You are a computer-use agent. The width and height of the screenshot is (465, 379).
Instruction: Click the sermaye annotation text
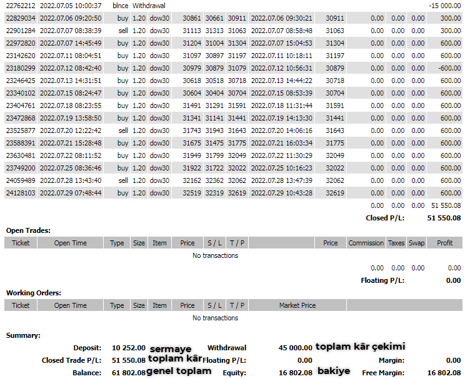[171, 349]
